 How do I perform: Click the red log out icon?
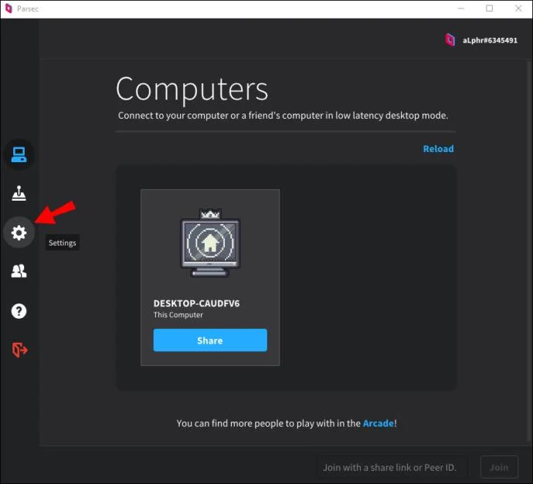coord(20,350)
